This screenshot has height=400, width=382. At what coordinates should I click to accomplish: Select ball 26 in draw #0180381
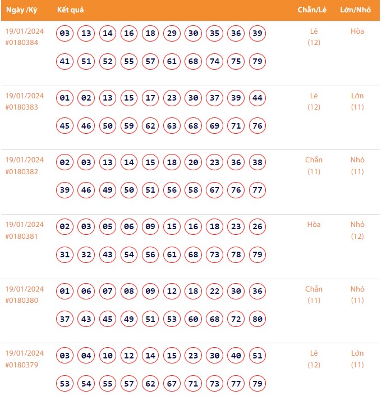point(257,227)
